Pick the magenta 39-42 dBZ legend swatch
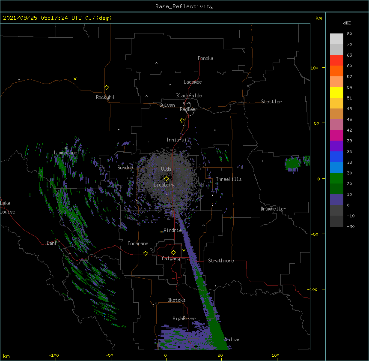Screen dimensions: 369x361 [336, 135]
